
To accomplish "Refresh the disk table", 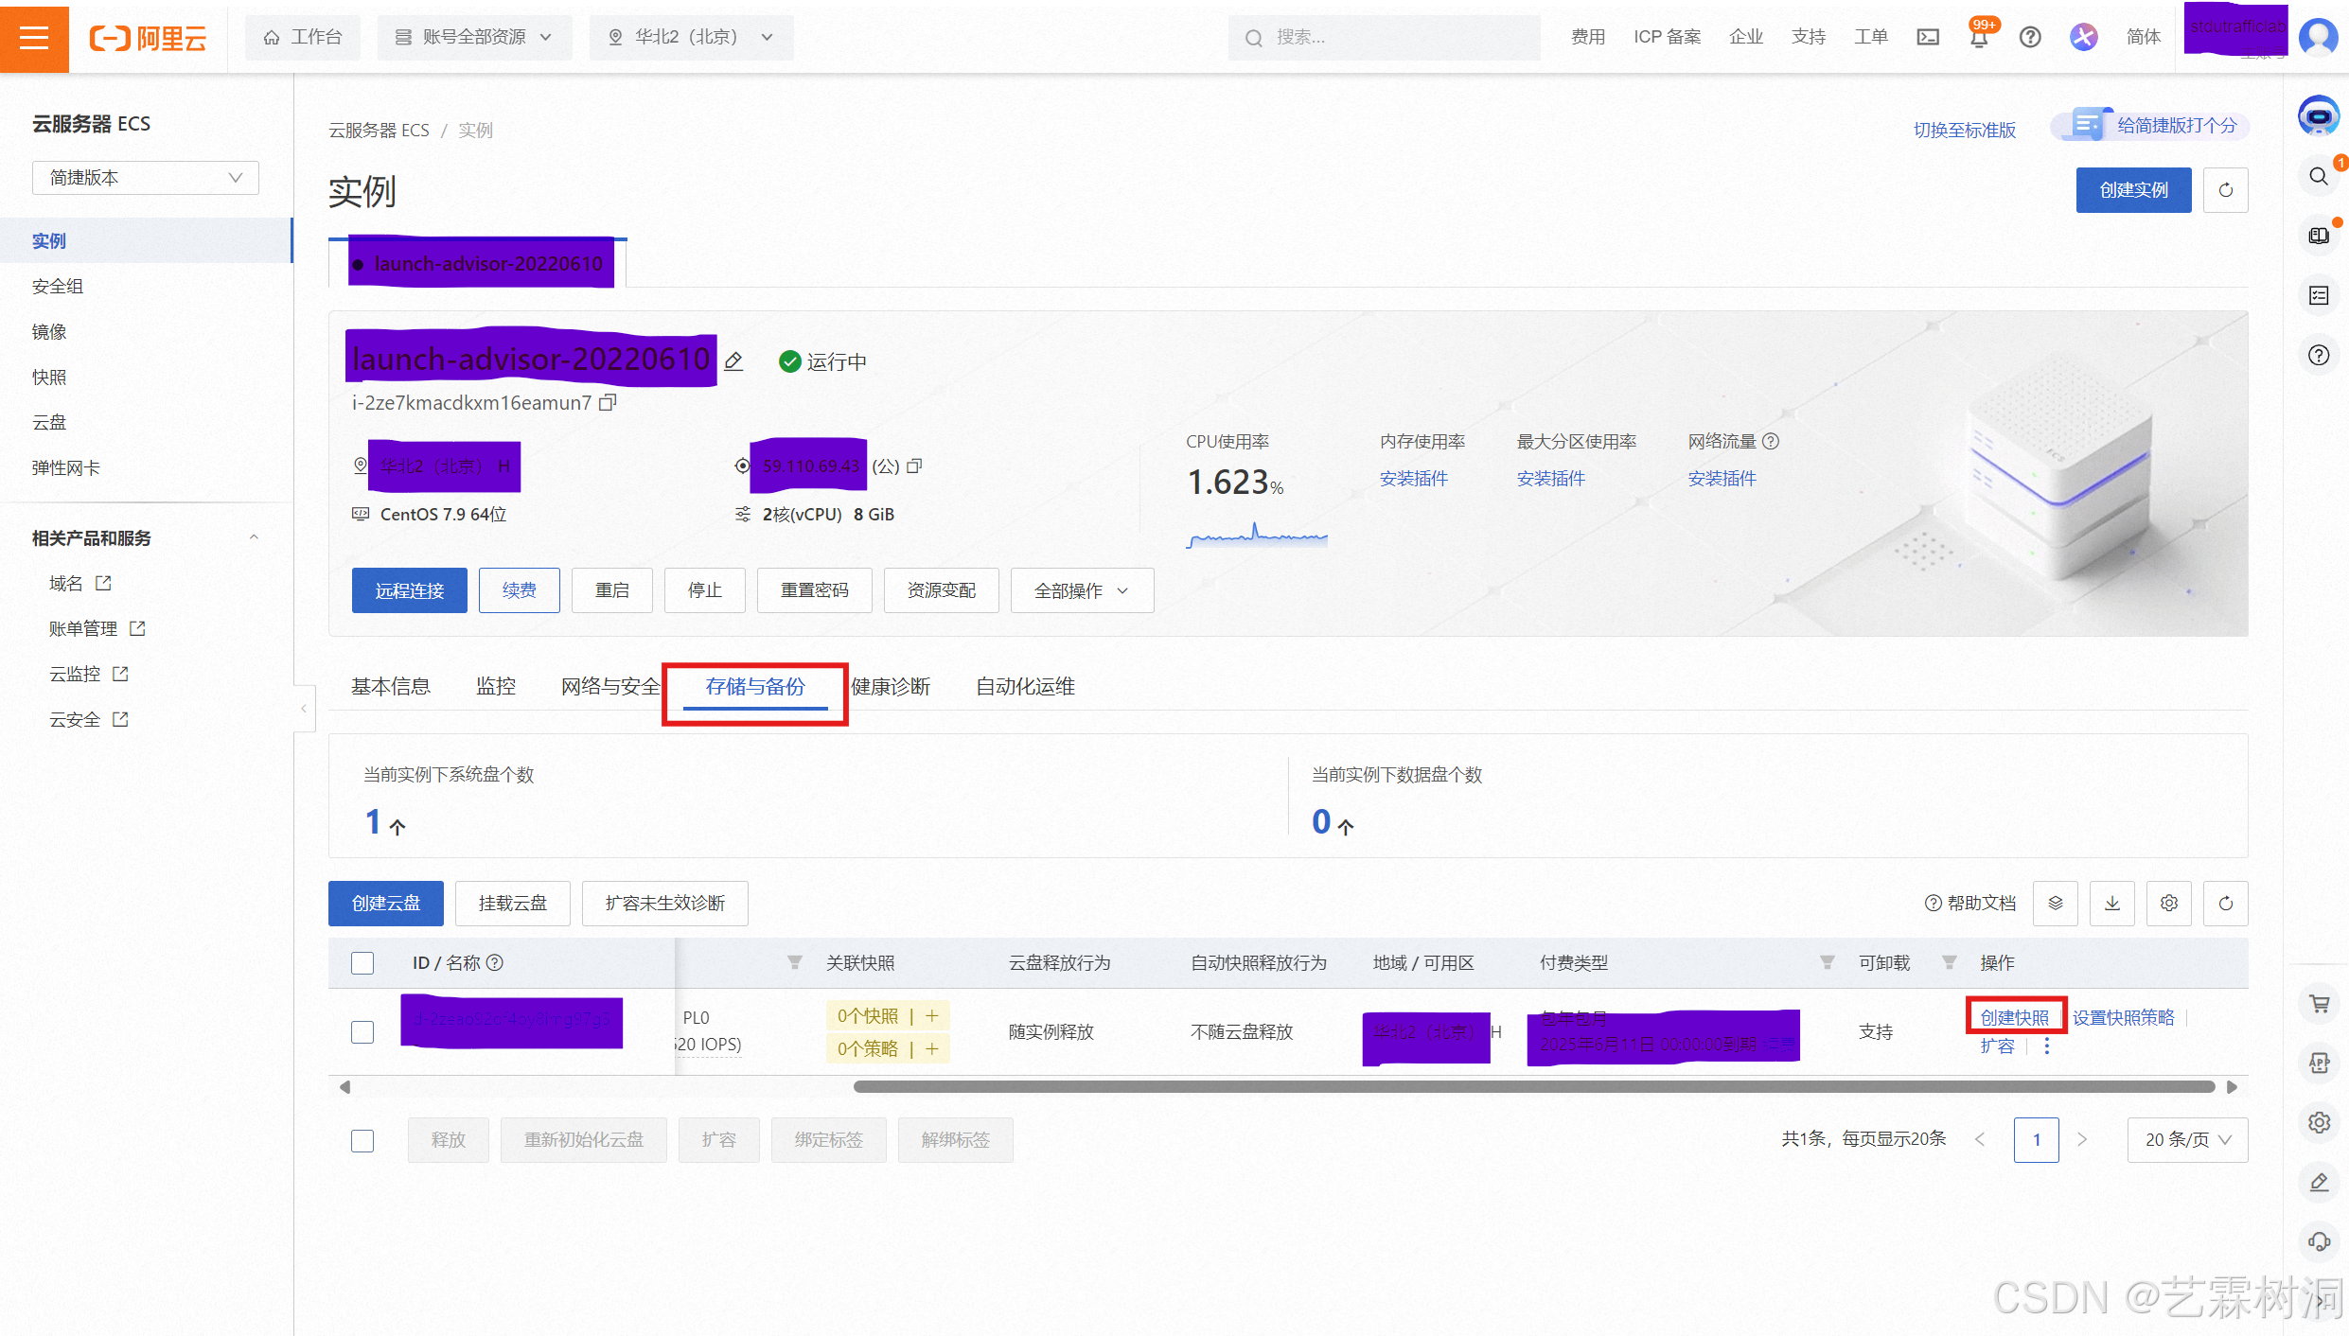I will pyautogui.click(x=2226, y=904).
